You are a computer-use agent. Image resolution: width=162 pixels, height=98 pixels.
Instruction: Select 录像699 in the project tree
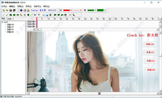click(x=10, y=32)
